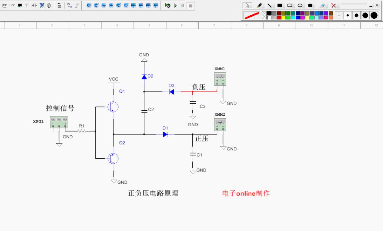This screenshot has height=231, width=383.
Task: Click the XMM1 multimeter instrument
Action: (220, 79)
